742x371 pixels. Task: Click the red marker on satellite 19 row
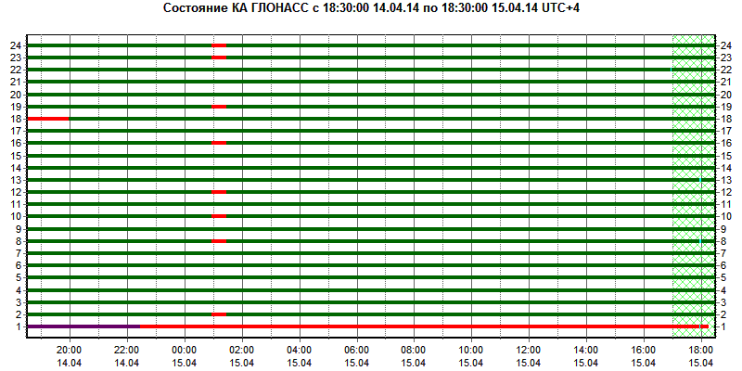[219, 107]
